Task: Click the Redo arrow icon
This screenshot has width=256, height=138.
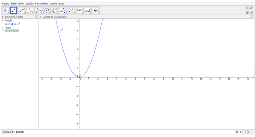Action: click(252, 8)
